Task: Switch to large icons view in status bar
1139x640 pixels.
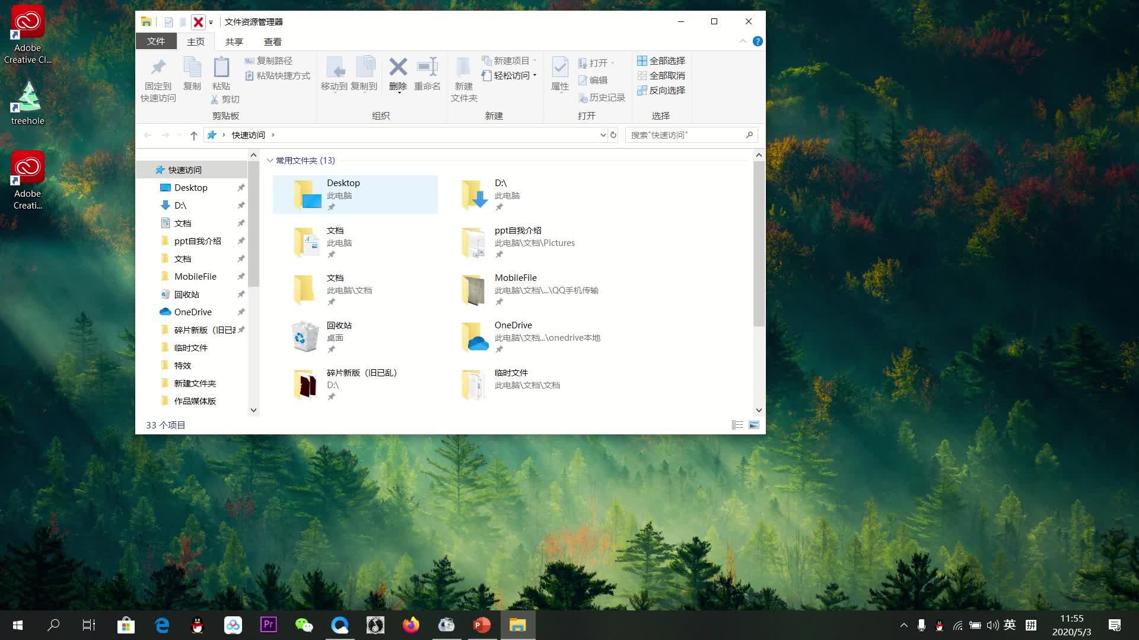Action: pyautogui.click(x=754, y=425)
